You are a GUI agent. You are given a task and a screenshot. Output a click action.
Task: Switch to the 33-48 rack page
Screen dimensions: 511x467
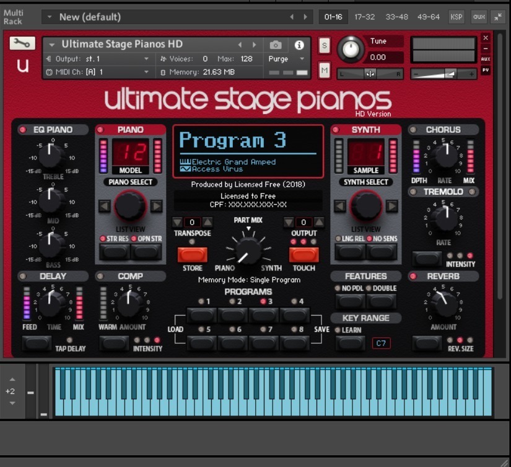396,17
